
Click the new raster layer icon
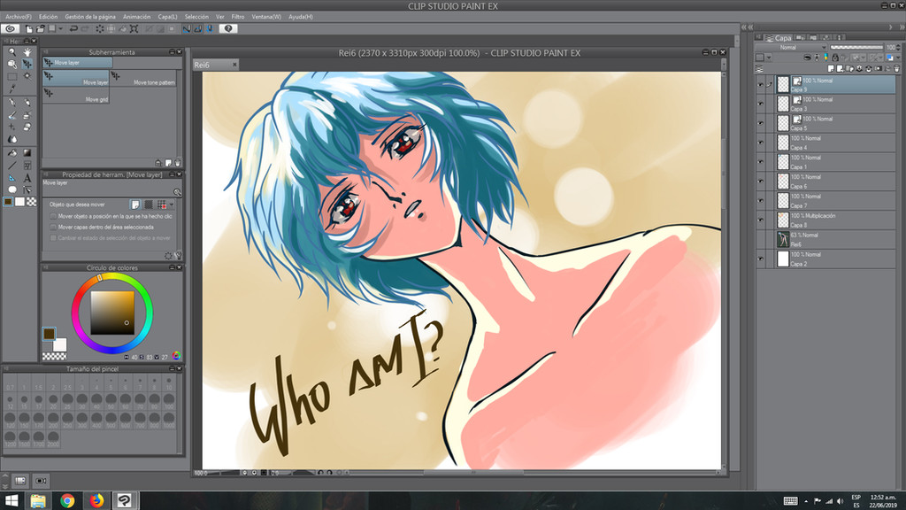831,68
